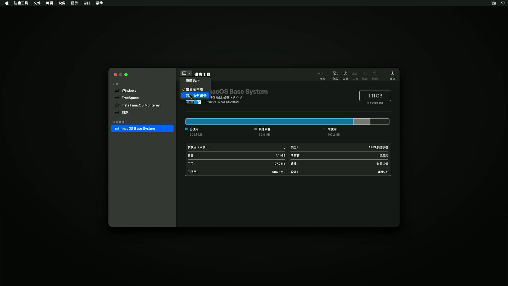This screenshot has width=508, height=286.
Task: Select the ESP volume in the sidebar
Action: click(125, 113)
